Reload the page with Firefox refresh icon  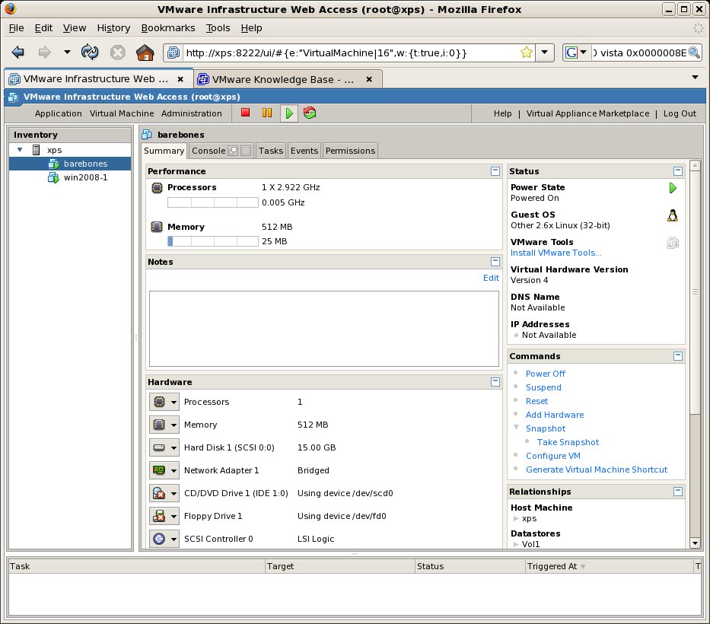coord(90,53)
